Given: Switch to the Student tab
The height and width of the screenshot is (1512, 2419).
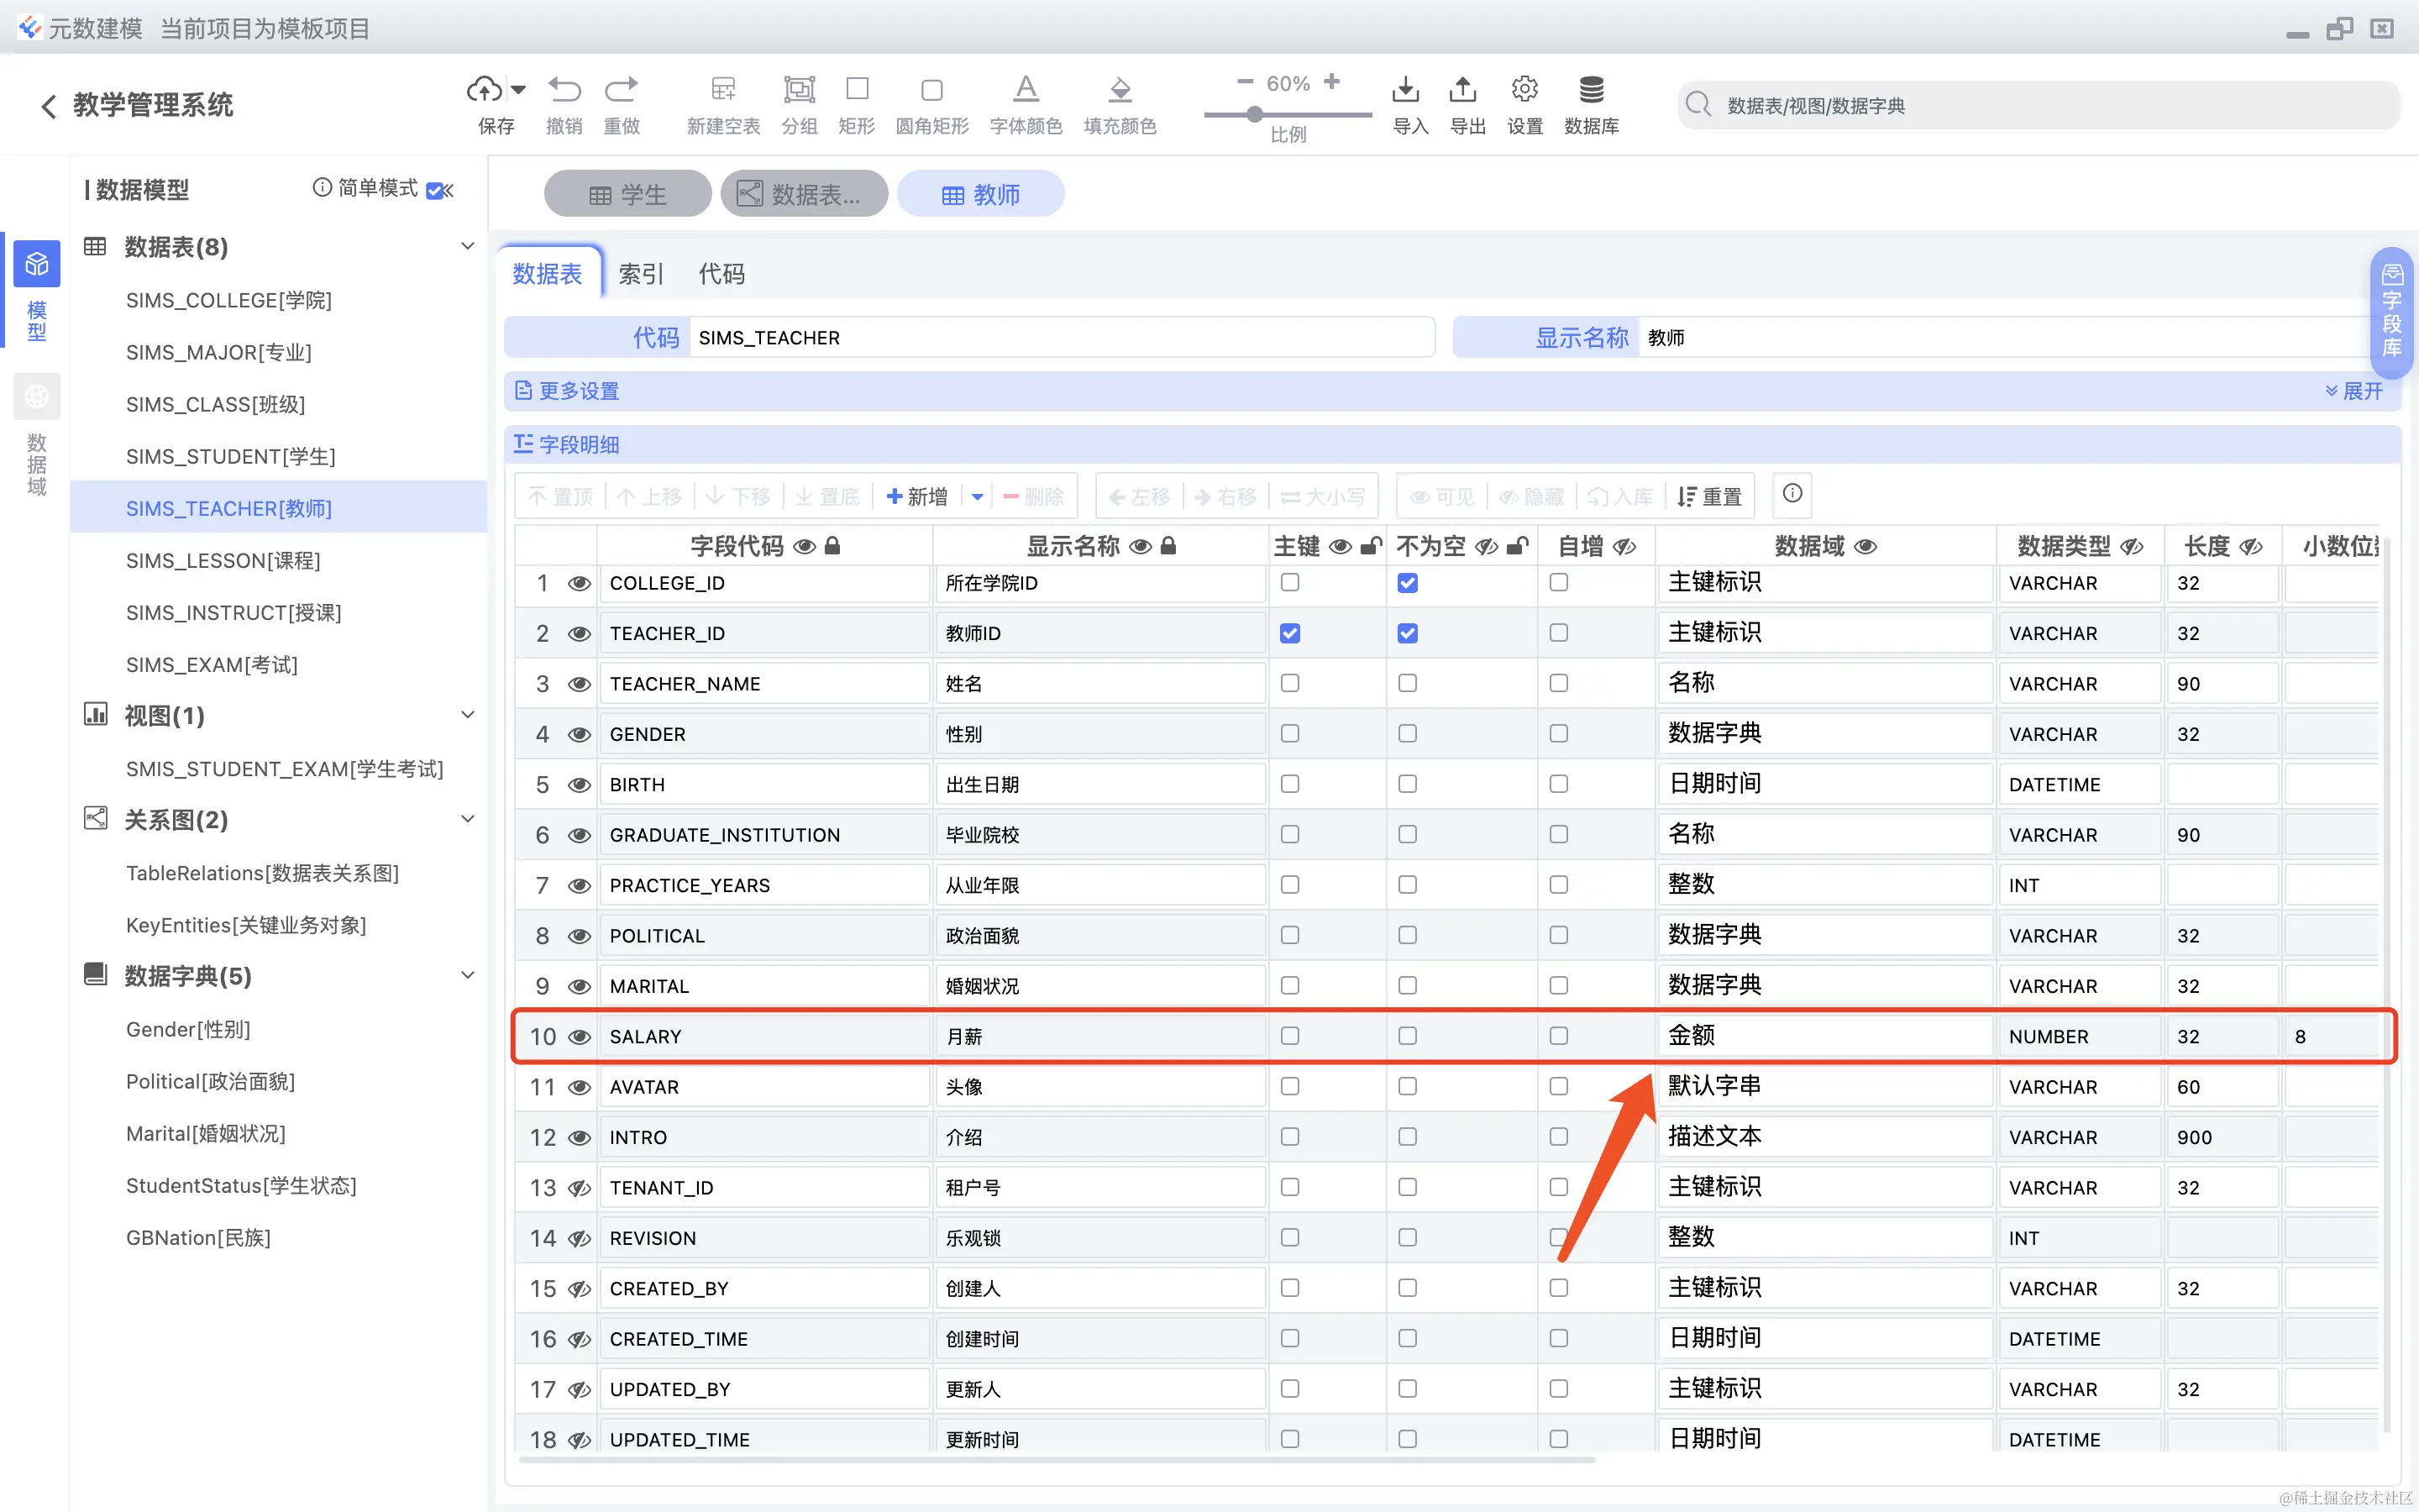Looking at the screenshot, I should (627, 194).
